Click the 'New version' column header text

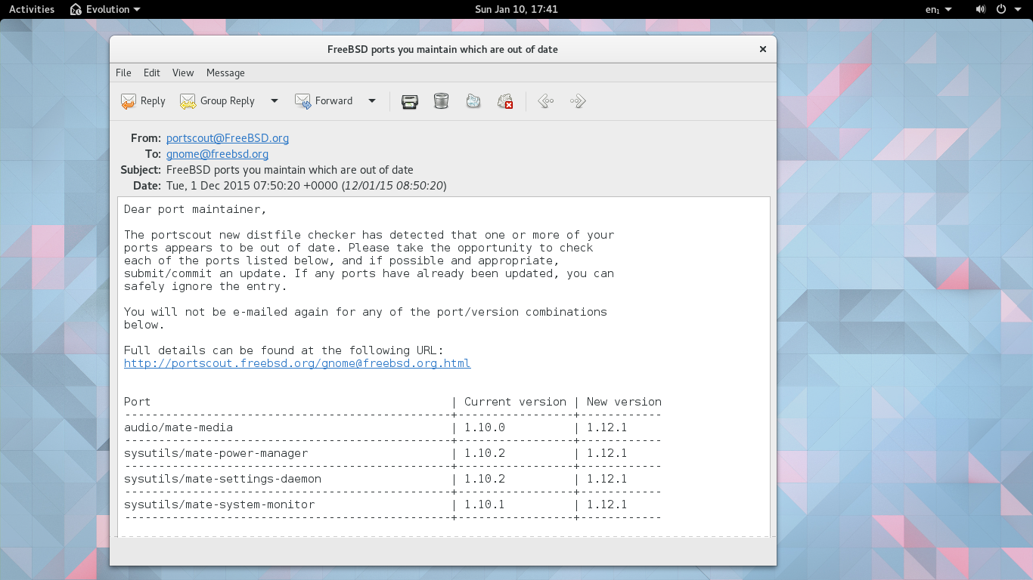tap(625, 402)
